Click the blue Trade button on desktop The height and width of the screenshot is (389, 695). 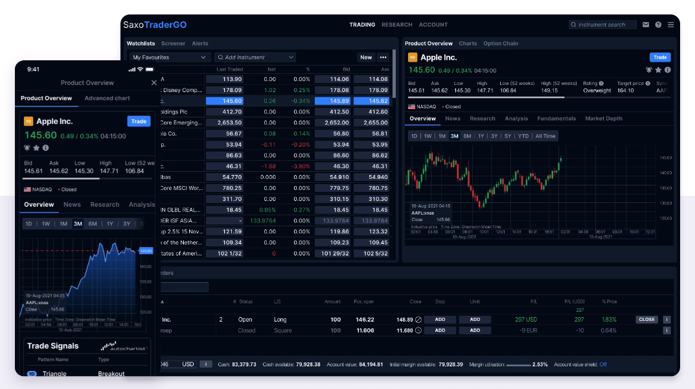point(660,57)
